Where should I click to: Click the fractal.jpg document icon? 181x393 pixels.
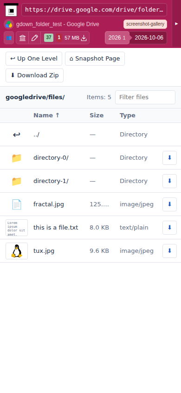[17, 204]
